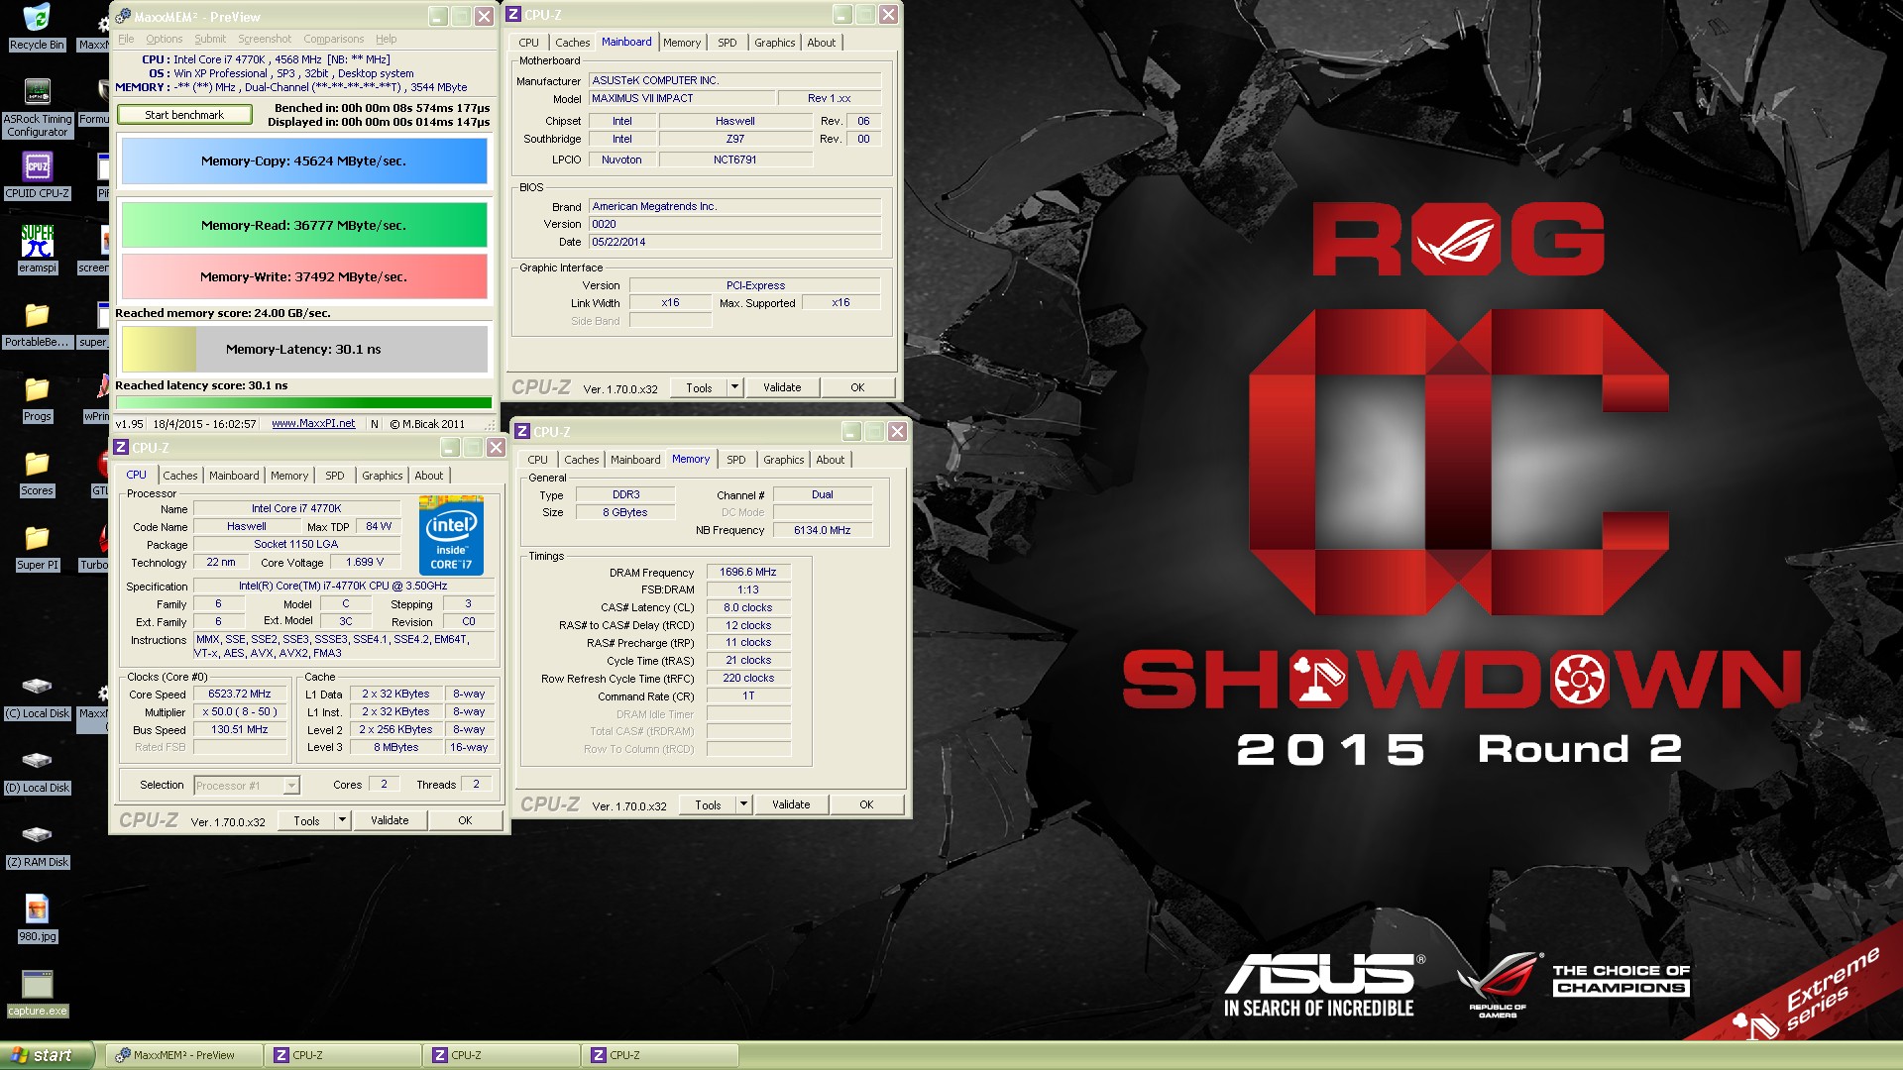
Task: Click the NB Frequency 6134.0 MHz value
Action: point(822,530)
